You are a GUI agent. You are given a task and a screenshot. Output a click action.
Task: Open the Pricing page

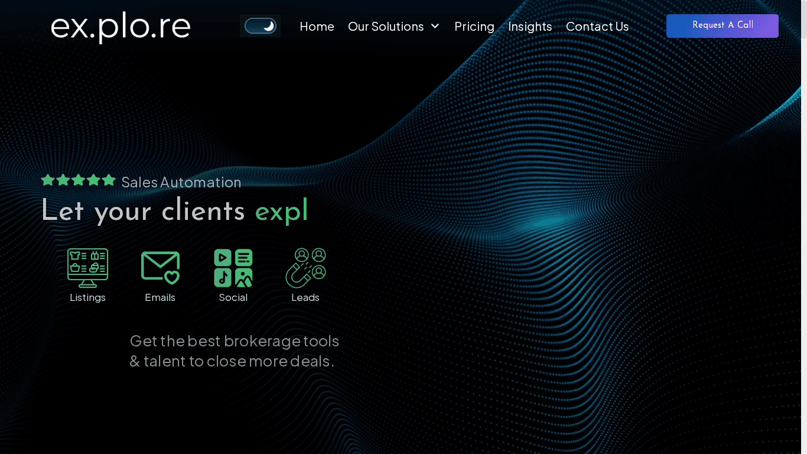pos(474,27)
